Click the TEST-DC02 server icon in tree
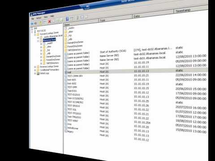 (x=35, y=31)
